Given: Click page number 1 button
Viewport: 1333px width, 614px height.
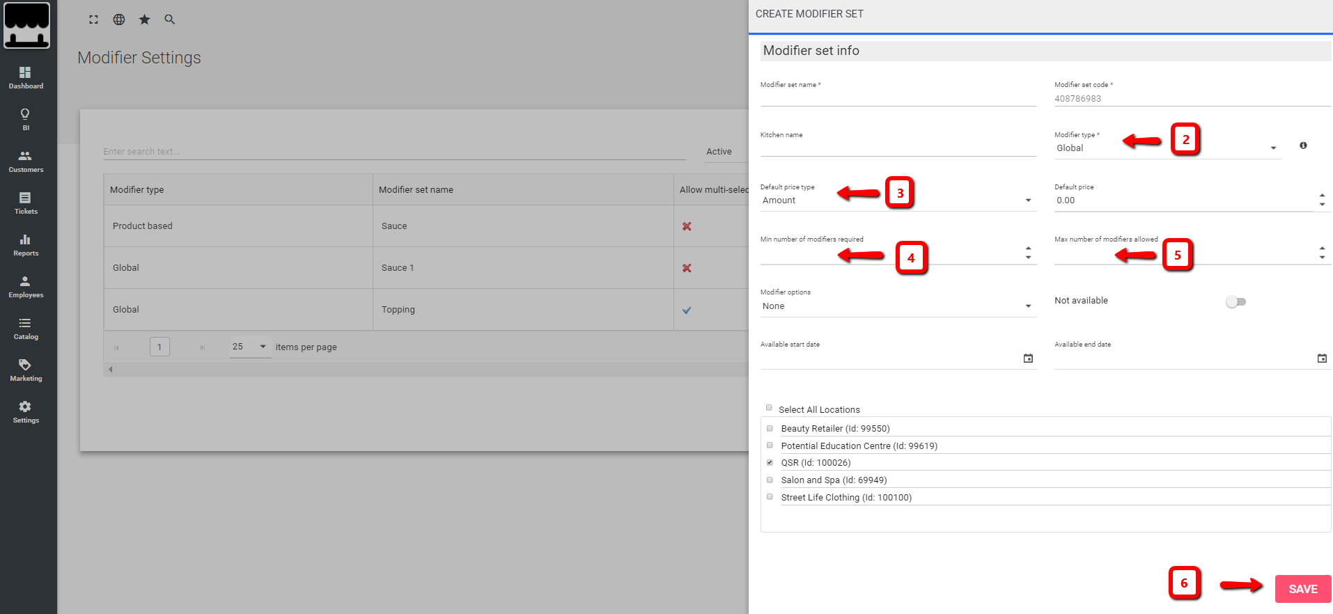Looking at the screenshot, I should 159,347.
